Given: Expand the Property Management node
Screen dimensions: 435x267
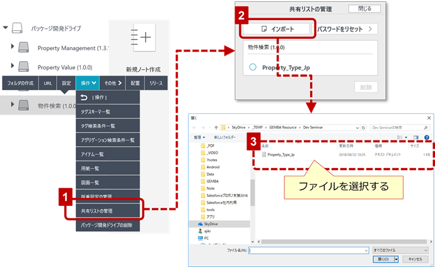Looking at the screenshot, I should pos(12,46).
